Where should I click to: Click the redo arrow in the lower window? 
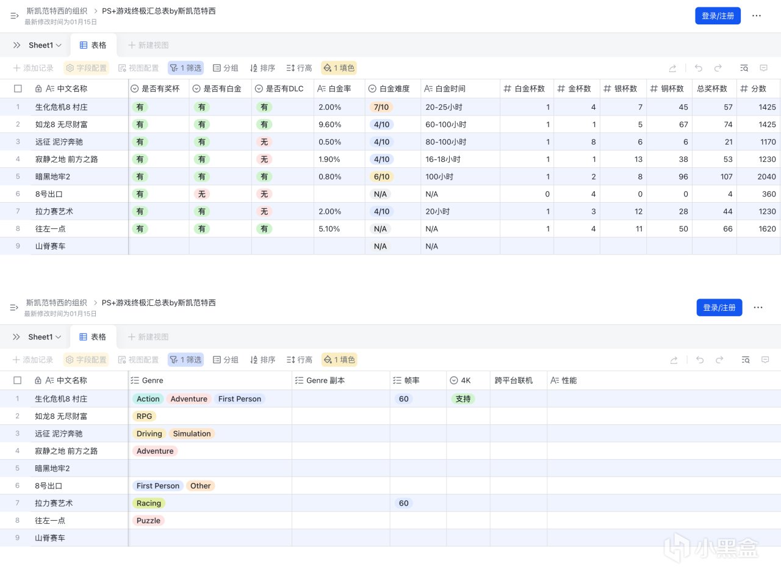719,360
